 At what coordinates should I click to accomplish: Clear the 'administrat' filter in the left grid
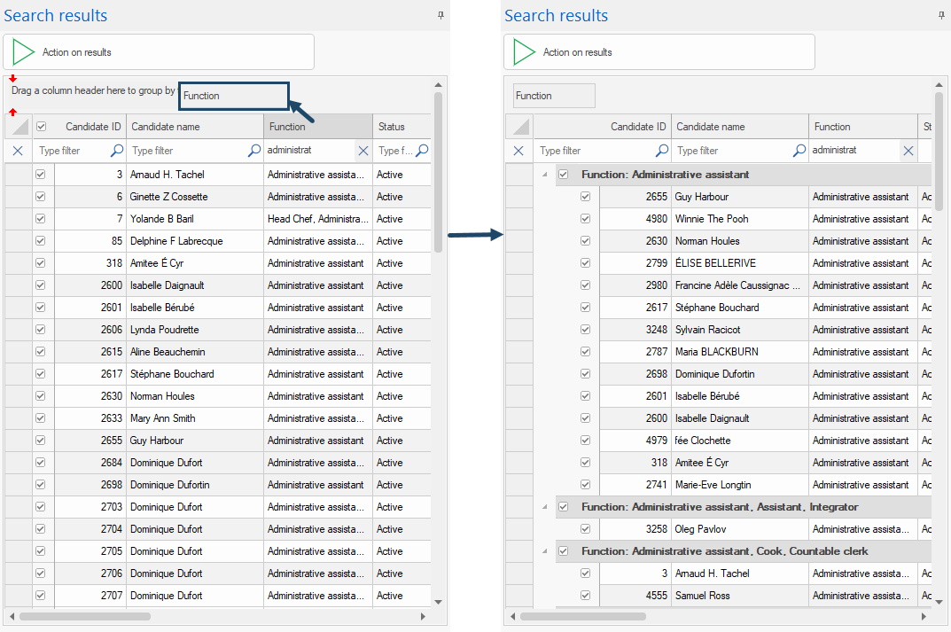click(363, 151)
